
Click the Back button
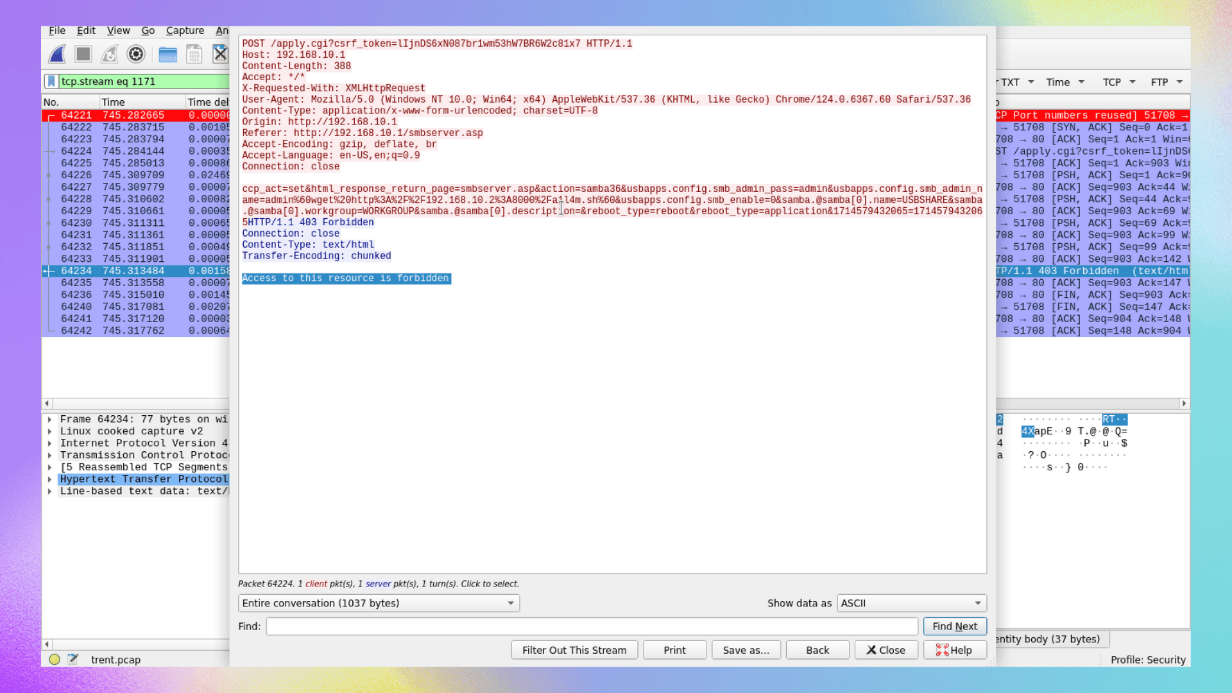click(817, 650)
